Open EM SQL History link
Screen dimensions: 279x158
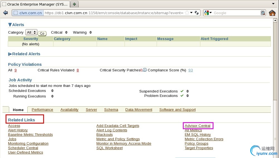point(198,135)
